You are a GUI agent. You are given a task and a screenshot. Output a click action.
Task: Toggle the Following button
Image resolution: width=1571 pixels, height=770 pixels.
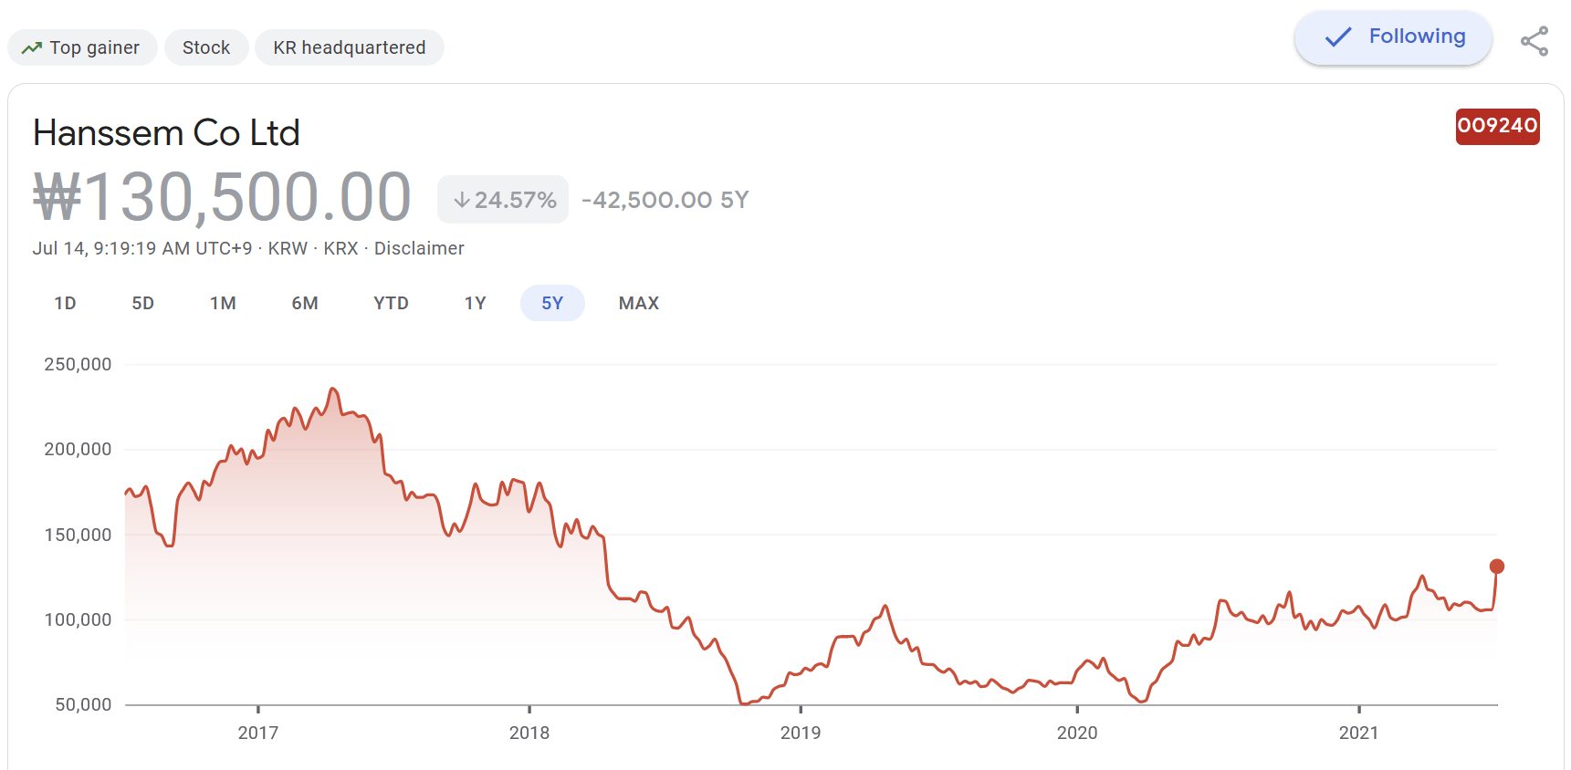[1393, 37]
